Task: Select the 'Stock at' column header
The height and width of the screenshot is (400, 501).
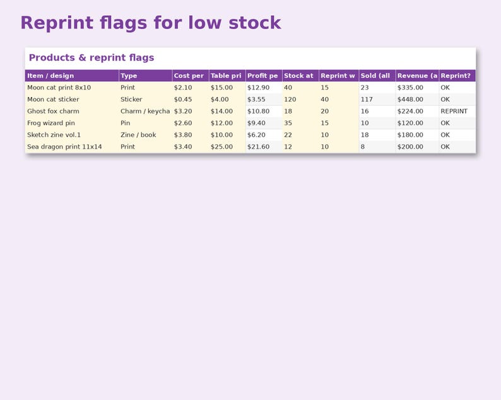Action: point(300,76)
